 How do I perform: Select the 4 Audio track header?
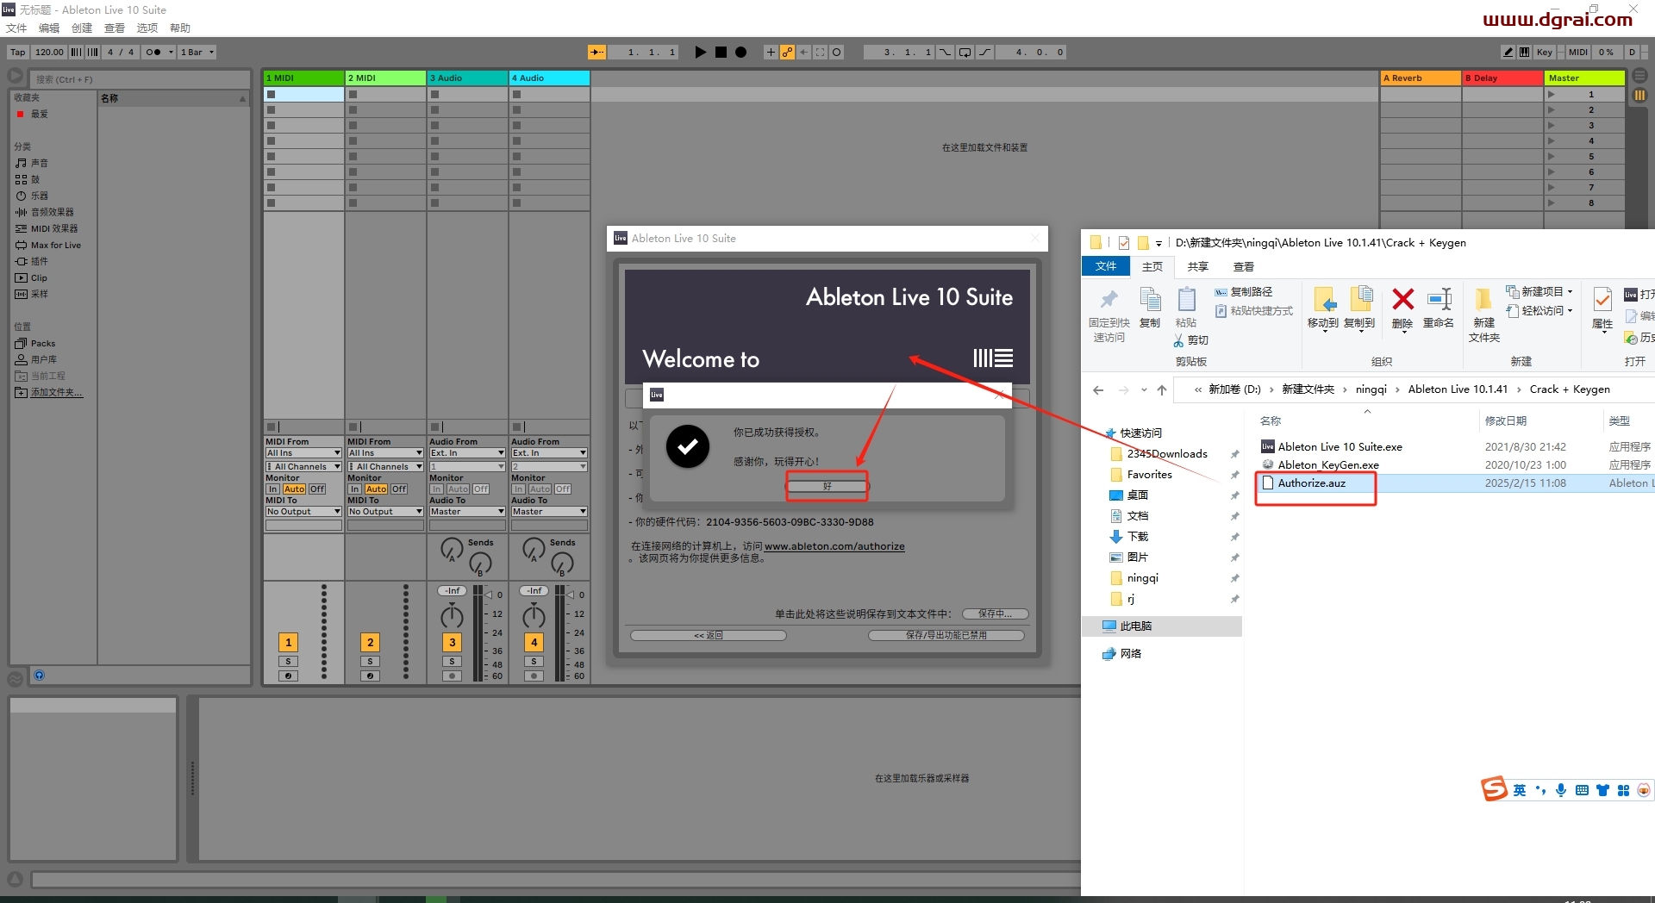coord(549,78)
